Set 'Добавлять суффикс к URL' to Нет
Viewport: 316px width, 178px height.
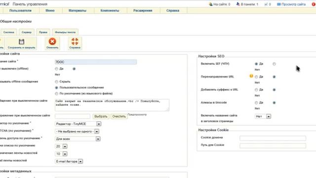click(274, 90)
